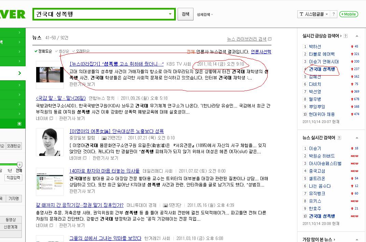Select the 신문게재 filter in left sidebar
This screenshot has height=242, width=366.
[11, 227]
